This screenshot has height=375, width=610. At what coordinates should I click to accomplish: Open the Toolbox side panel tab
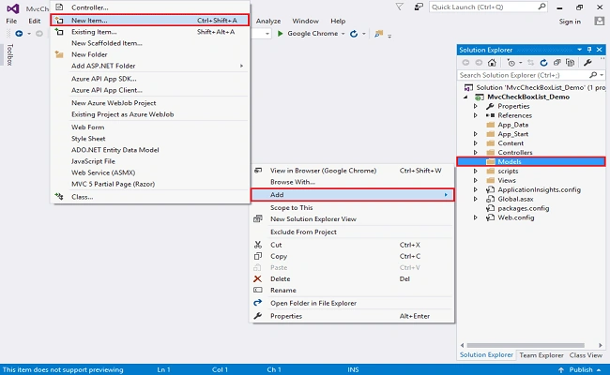tap(10, 54)
